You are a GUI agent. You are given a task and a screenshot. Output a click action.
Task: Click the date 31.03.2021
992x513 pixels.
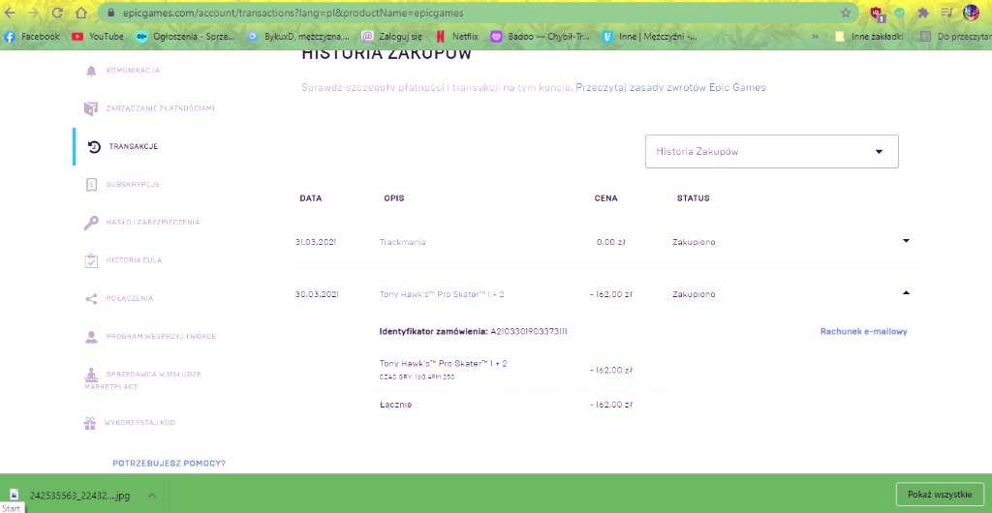coord(317,242)
